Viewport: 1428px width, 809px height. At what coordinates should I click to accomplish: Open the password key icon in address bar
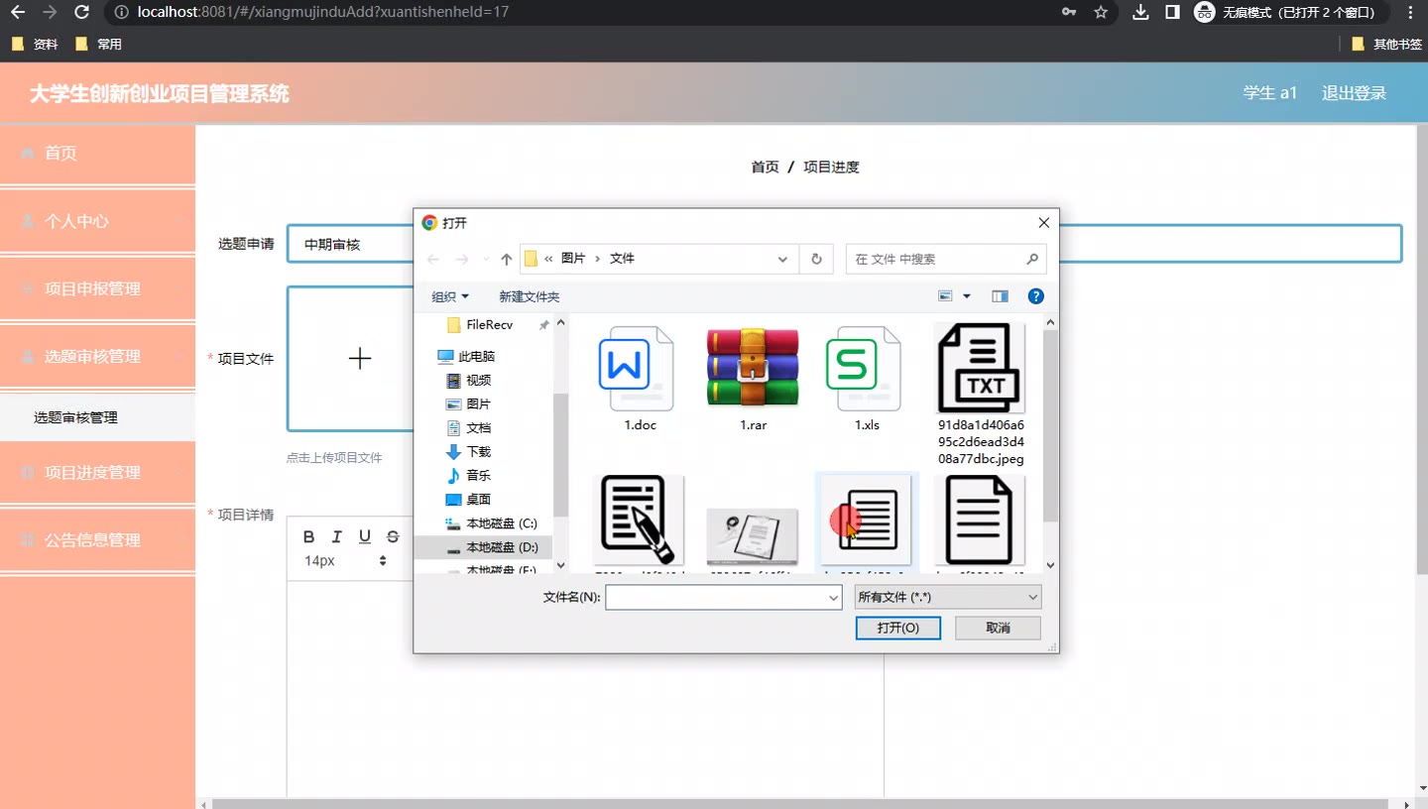click(1069, 13)
